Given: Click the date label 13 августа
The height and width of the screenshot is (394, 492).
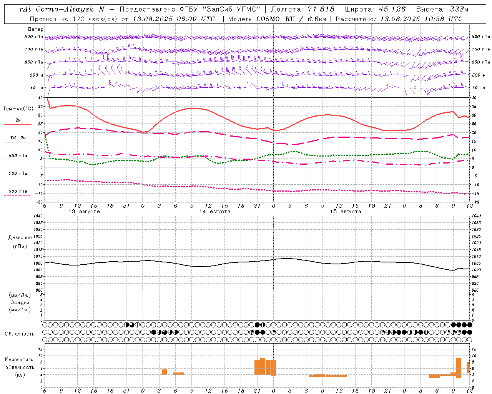Looking at the screenshot, I should (84, 212).
